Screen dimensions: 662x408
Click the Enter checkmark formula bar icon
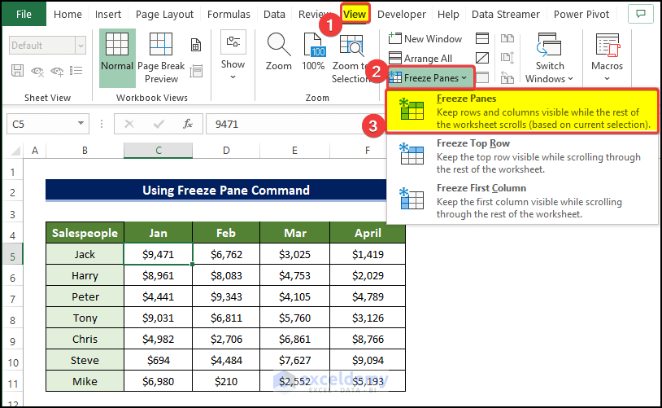click(x=159, y=124)
